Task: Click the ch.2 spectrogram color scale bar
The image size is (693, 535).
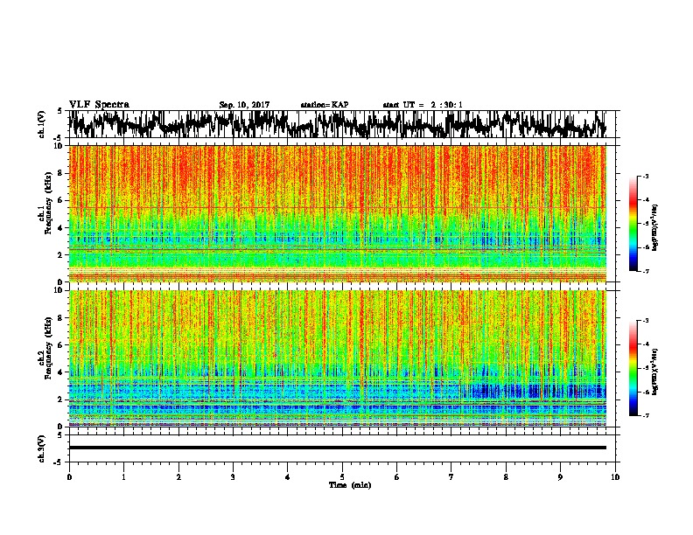Action: click(x=633, y=368)
